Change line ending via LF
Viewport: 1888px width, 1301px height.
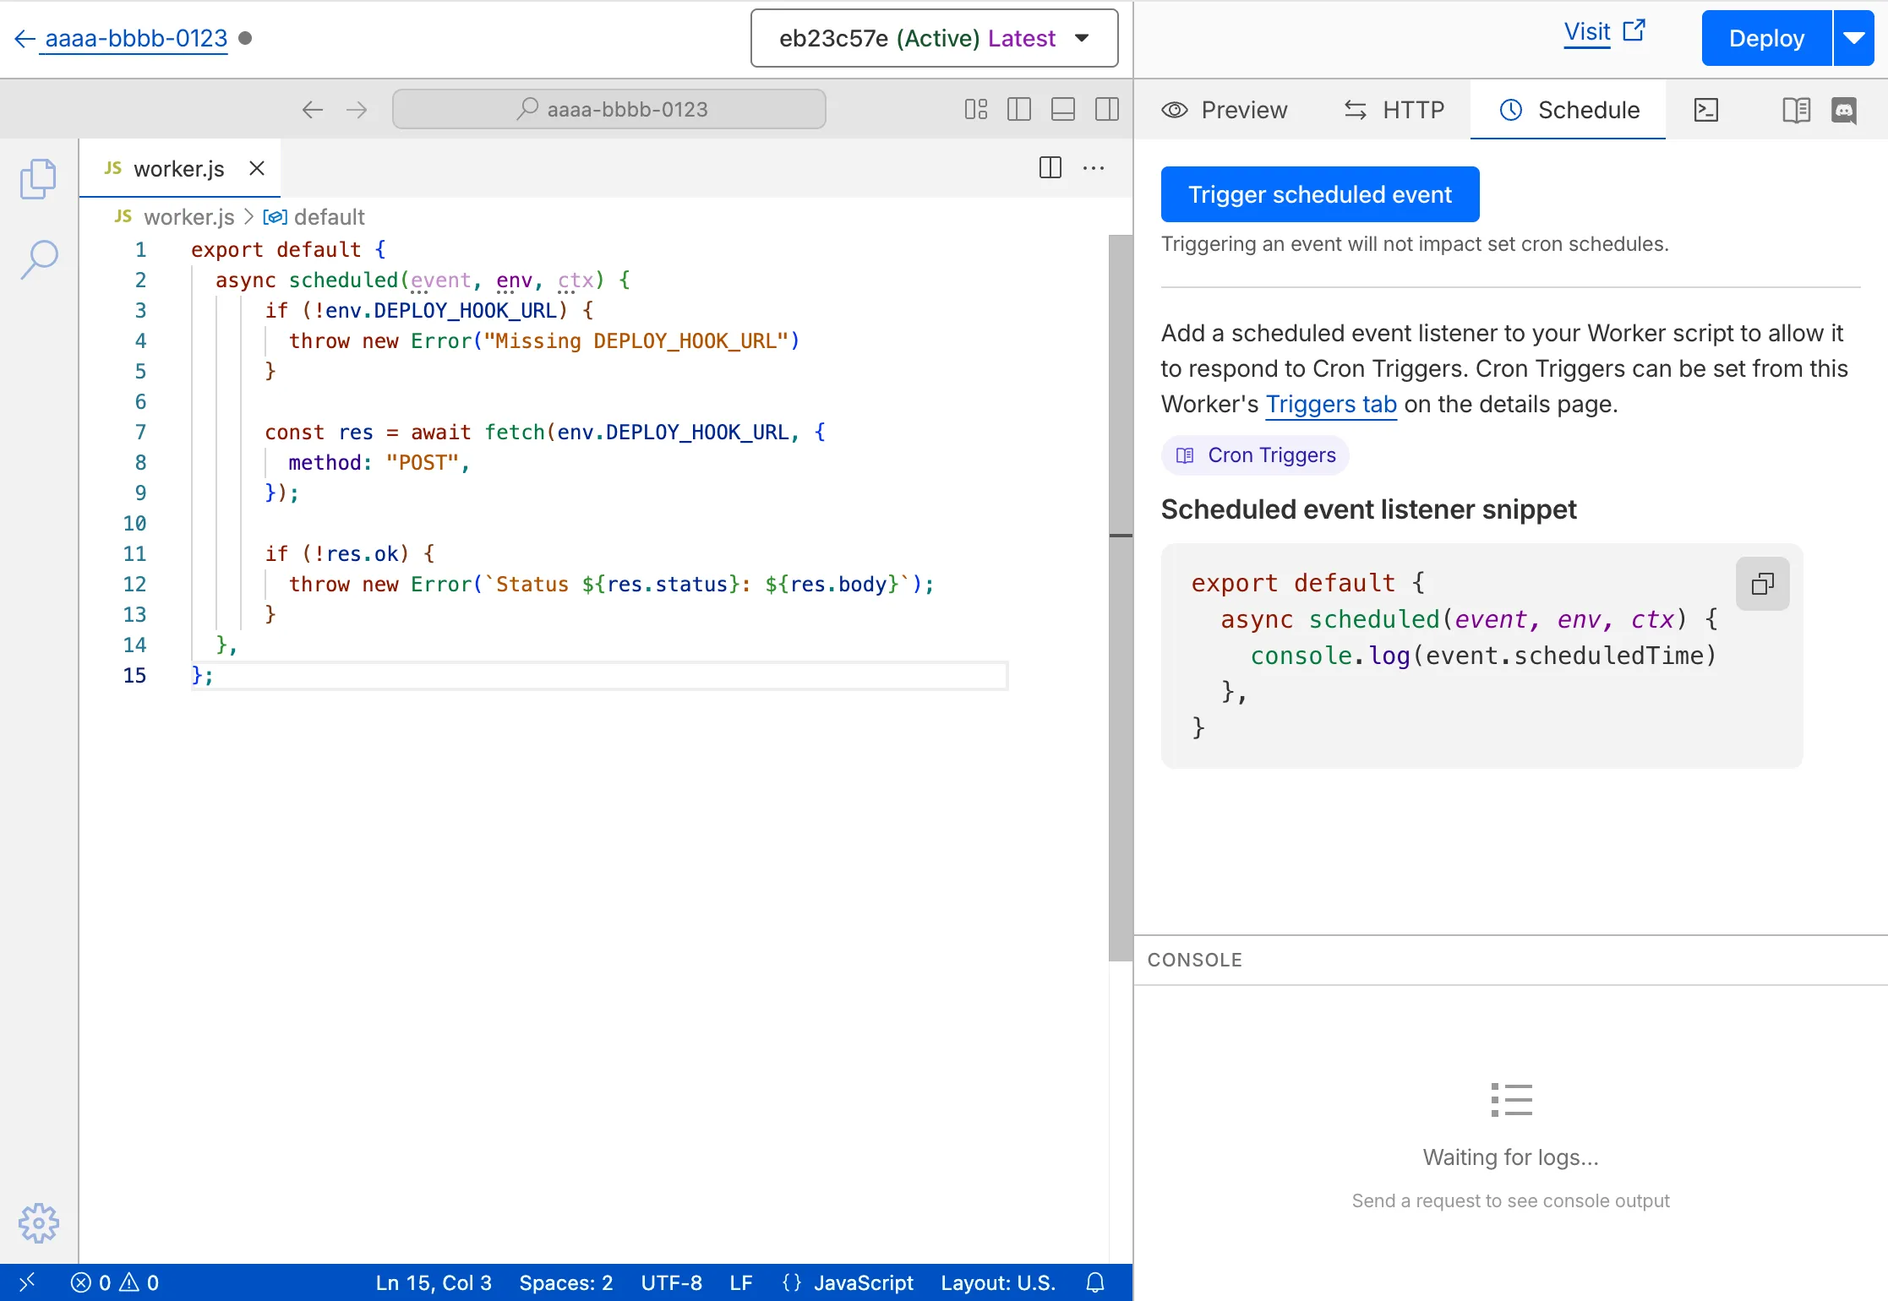click(741, 1282)
